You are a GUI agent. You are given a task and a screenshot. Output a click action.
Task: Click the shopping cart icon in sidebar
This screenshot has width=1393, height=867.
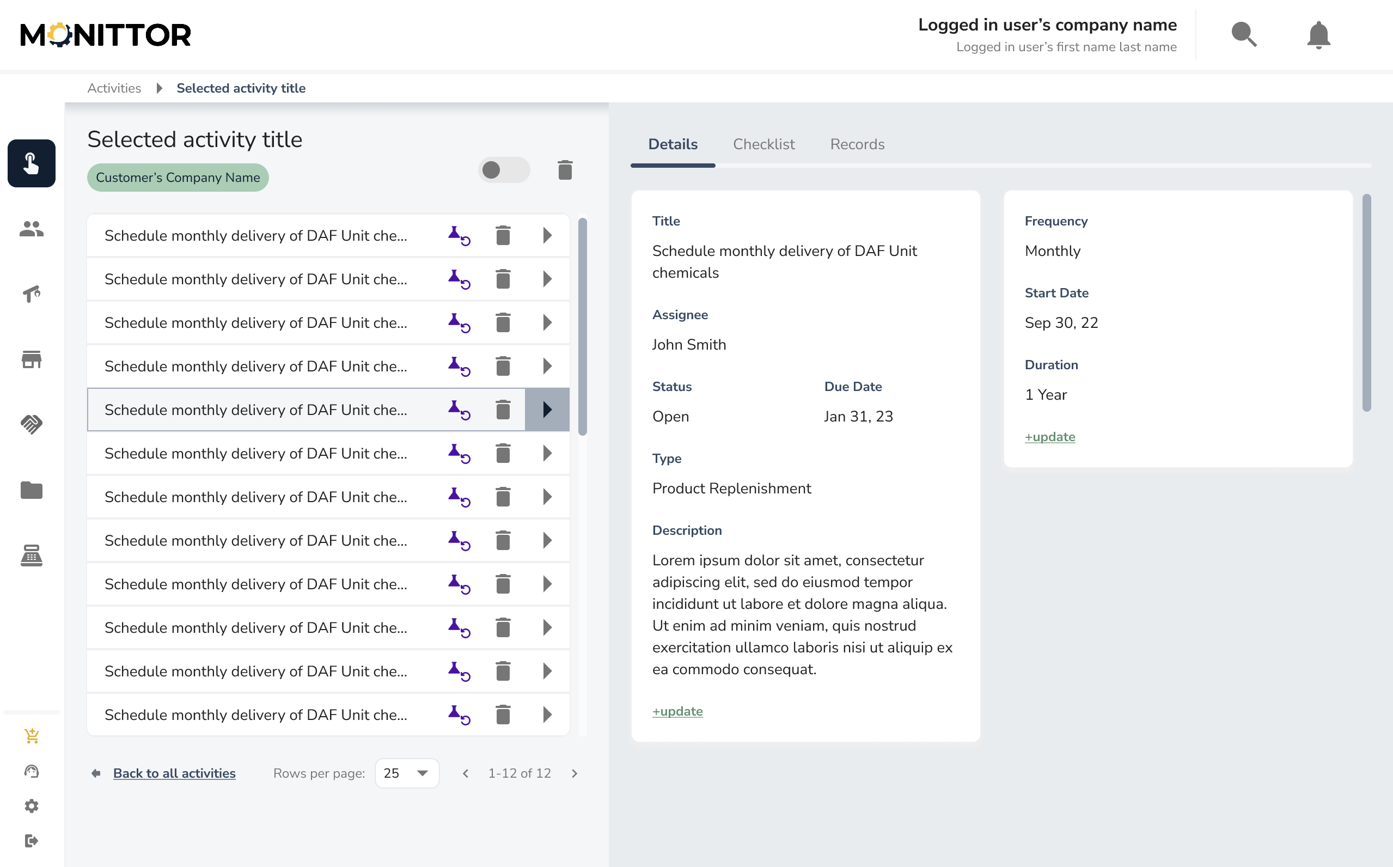pos(32,736)
